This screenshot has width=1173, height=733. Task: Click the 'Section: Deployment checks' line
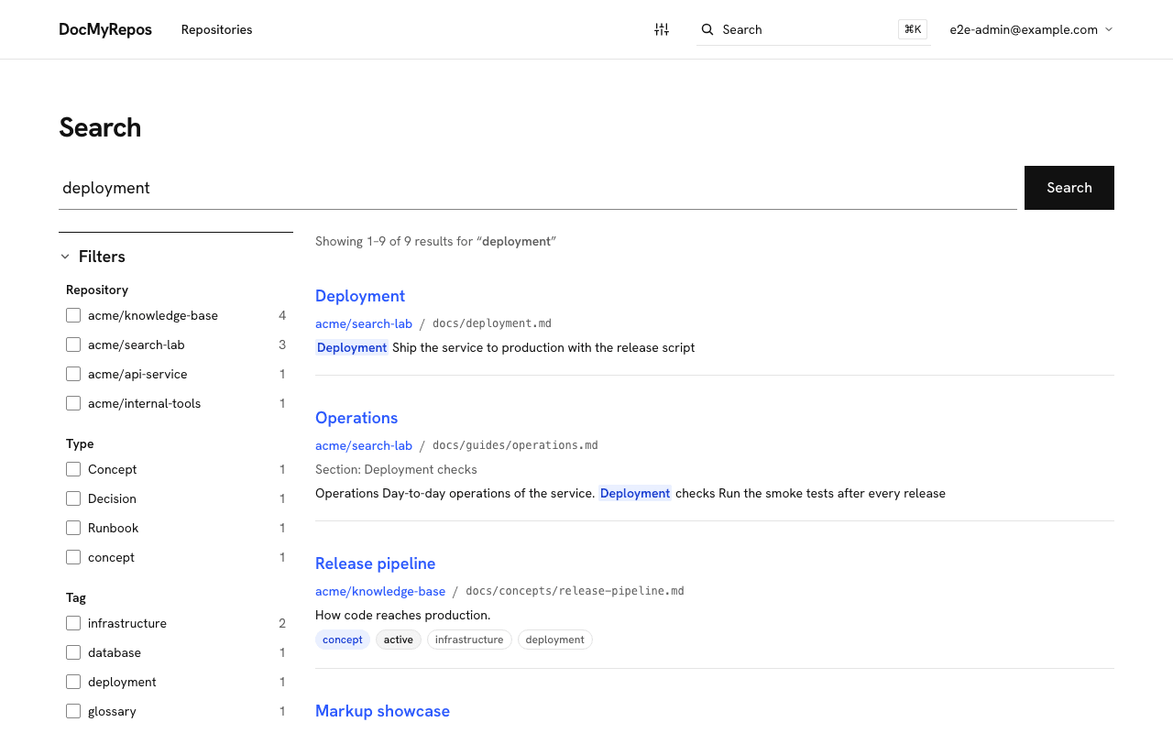coord(396,469)
